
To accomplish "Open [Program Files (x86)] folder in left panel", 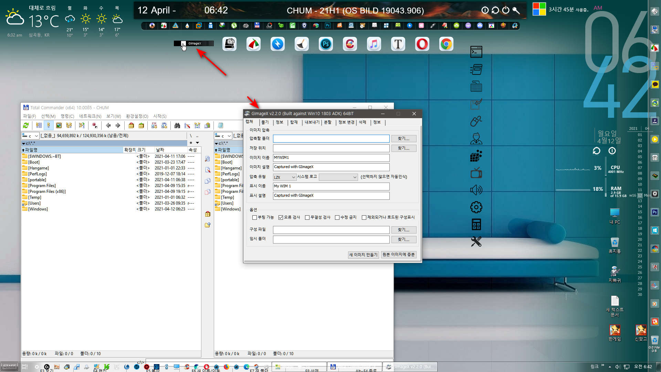I will (47, 192).
